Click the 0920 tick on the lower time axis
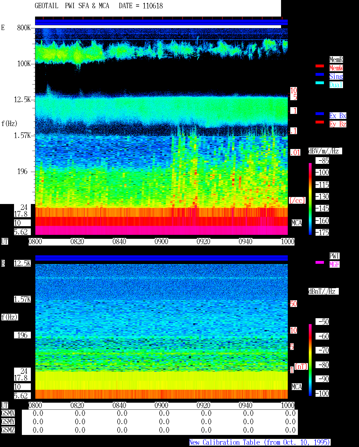359x447 pixels. 203,405
